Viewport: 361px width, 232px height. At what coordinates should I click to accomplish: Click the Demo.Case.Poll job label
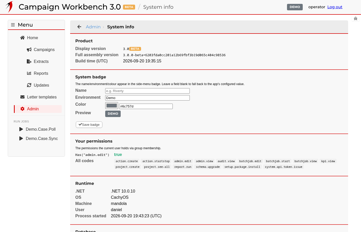[41, 129]
